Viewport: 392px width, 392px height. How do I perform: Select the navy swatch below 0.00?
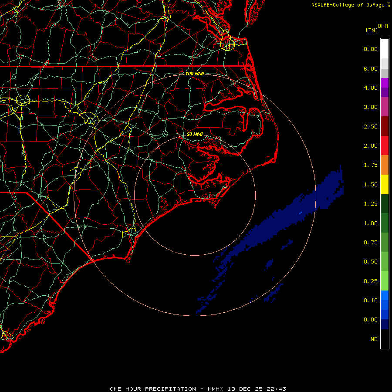(x=385, y=324)
